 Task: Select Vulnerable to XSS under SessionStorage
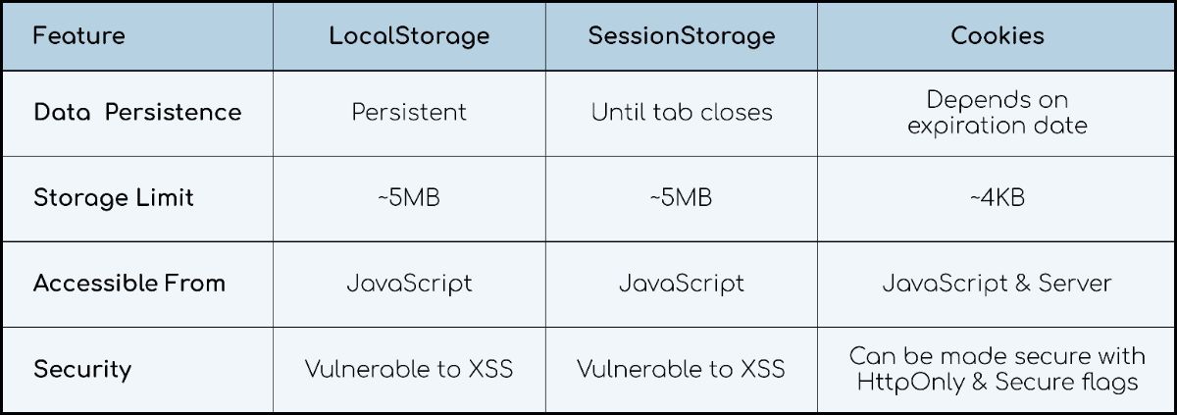(682, 370)
